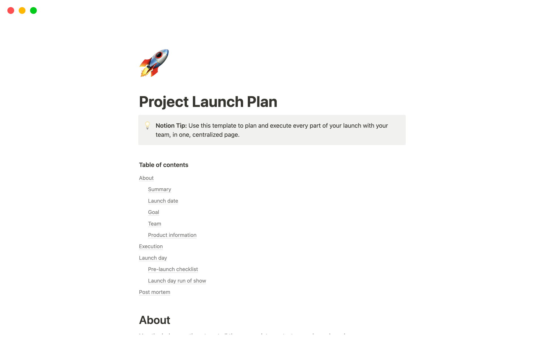
Task: Click red close button in menu bar
Action: (x=10, y=10)
